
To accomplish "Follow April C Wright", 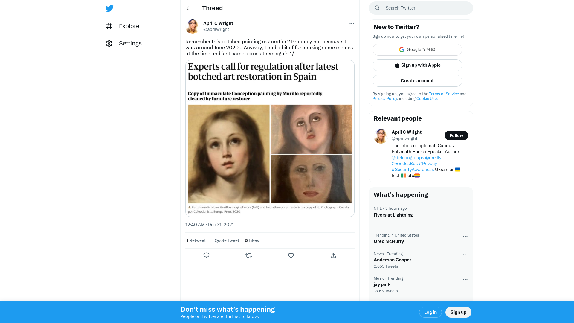I will 456,135.
